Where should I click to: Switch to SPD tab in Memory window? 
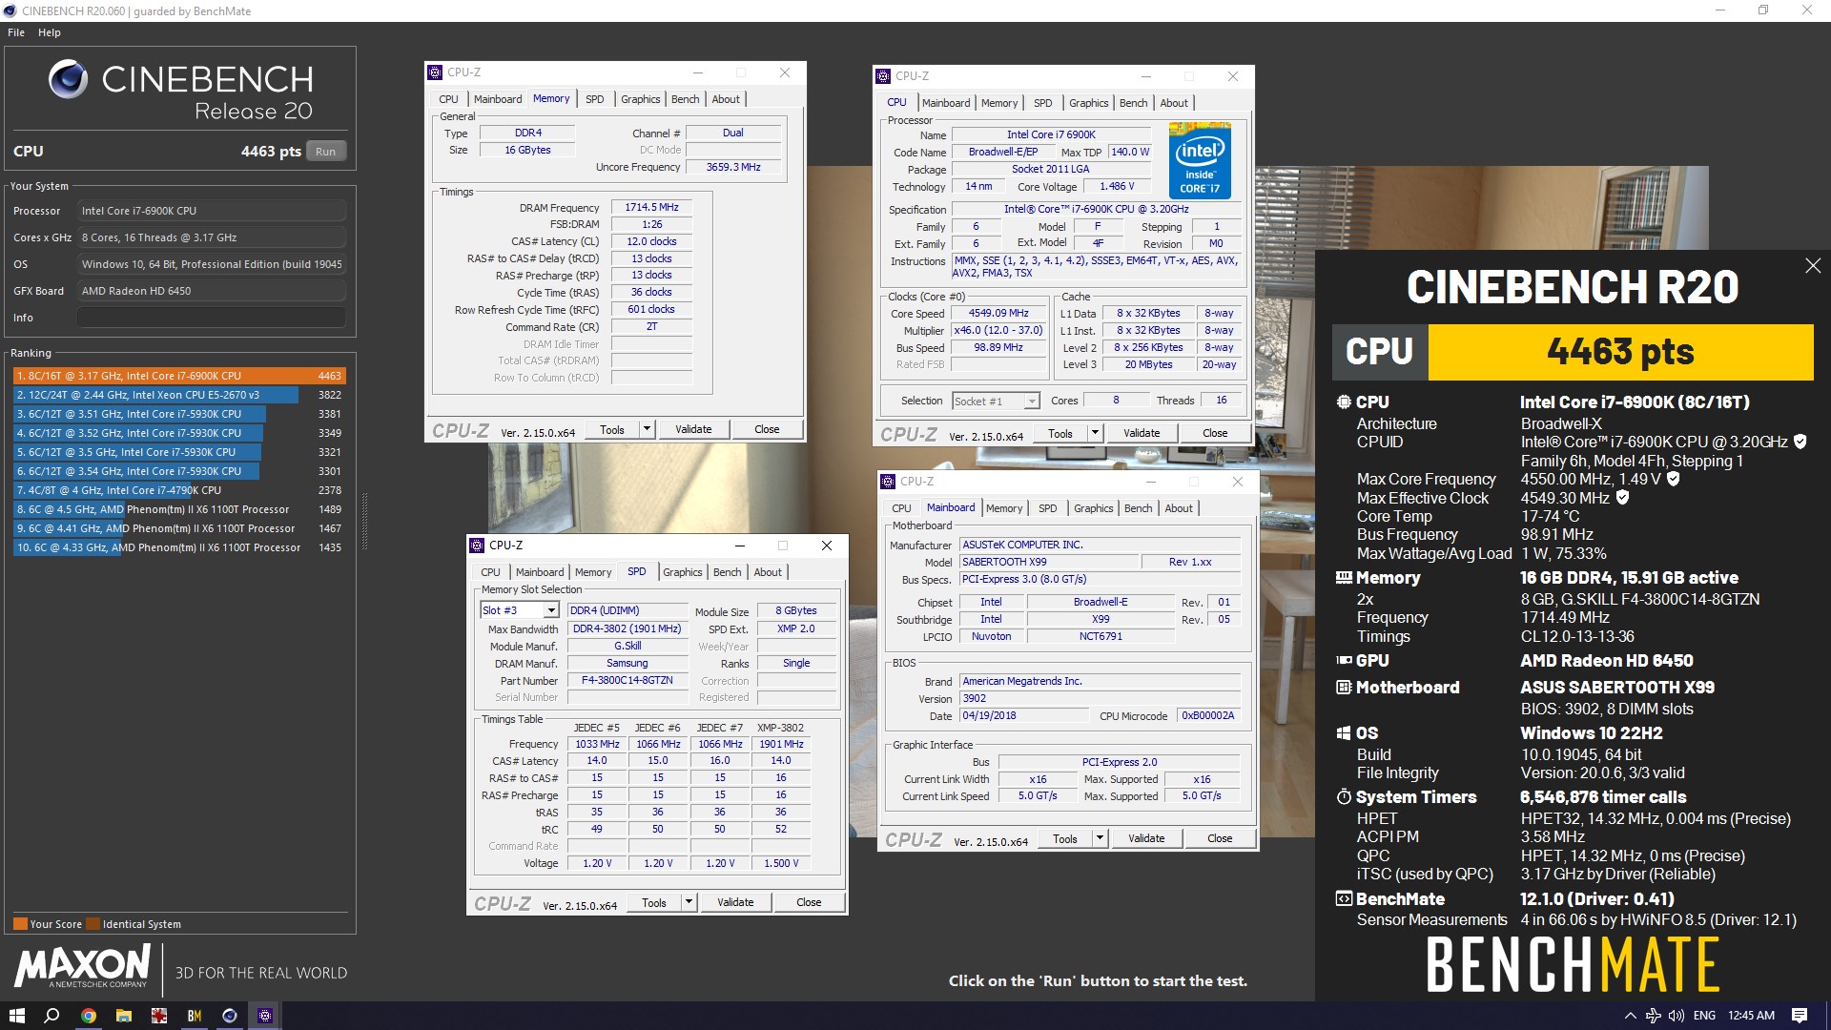tap(594, 99)
